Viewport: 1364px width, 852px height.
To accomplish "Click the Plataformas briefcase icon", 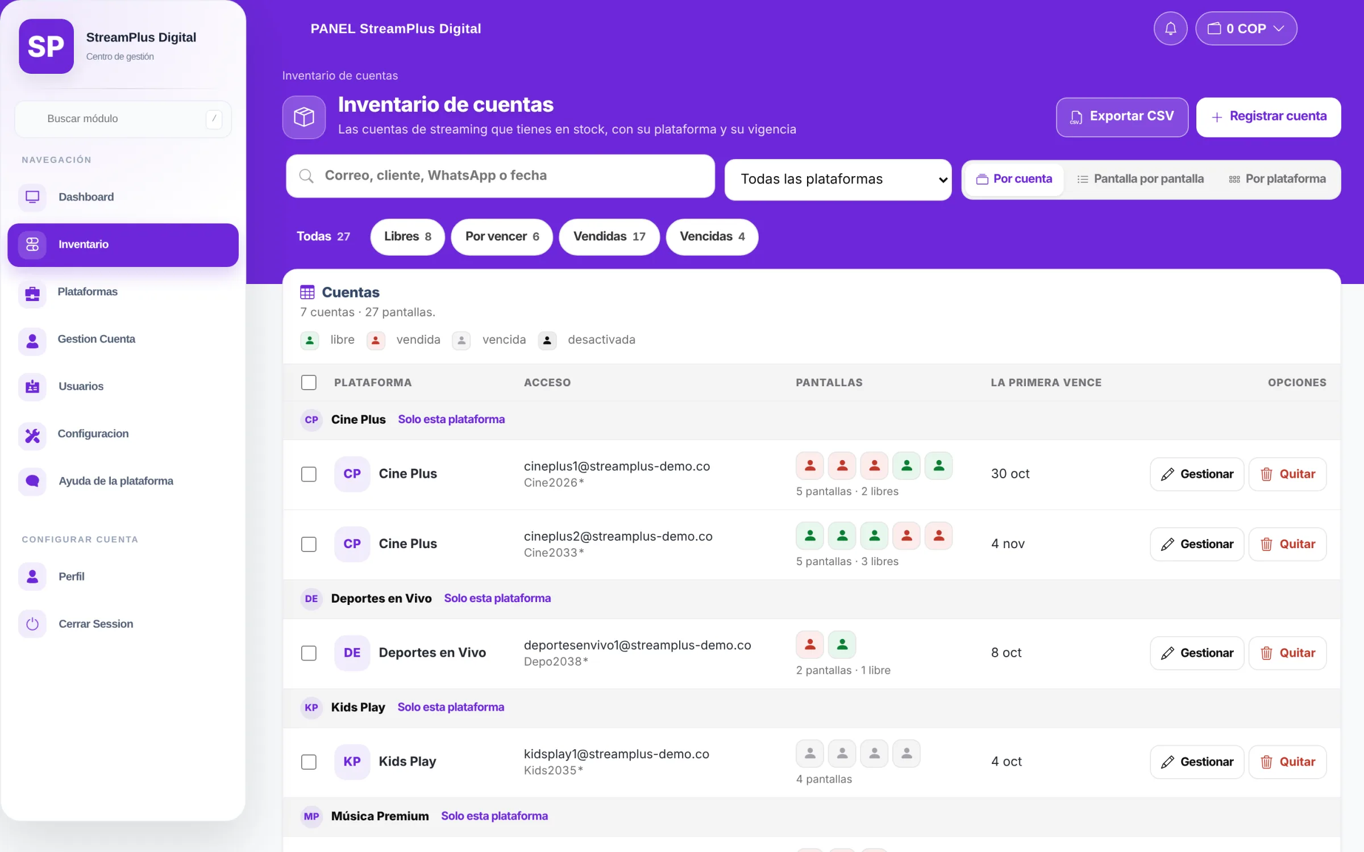I will 32,293.
